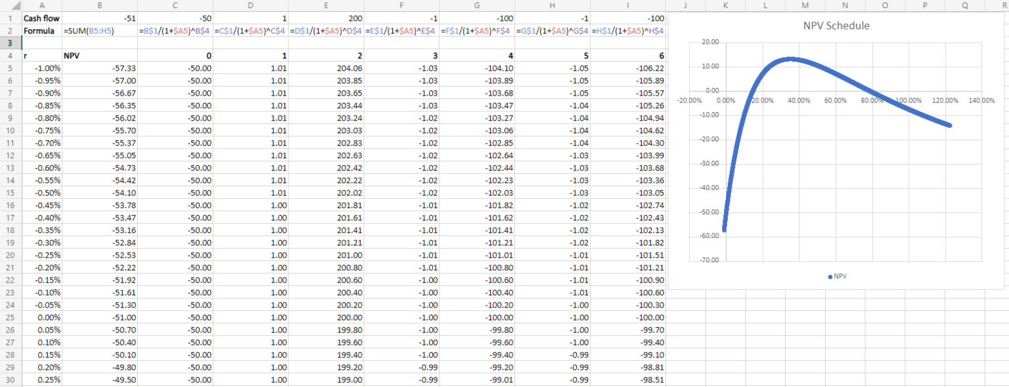Select row header 5
Viewport: 1009px width, 387px height.
(x=11, y=68)
